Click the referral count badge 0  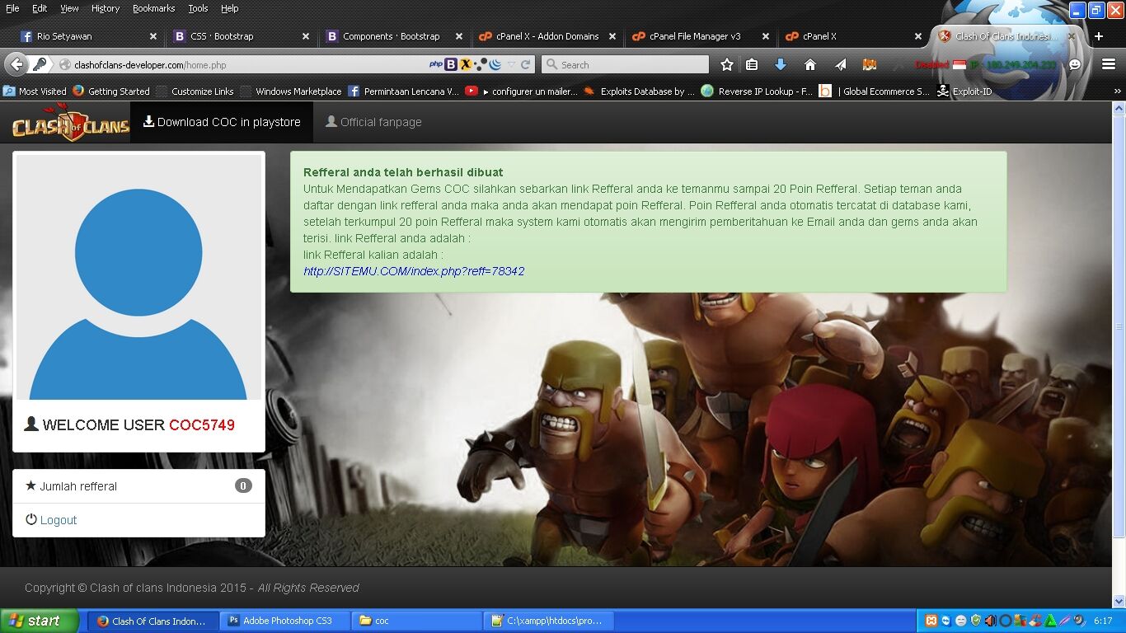243,485
